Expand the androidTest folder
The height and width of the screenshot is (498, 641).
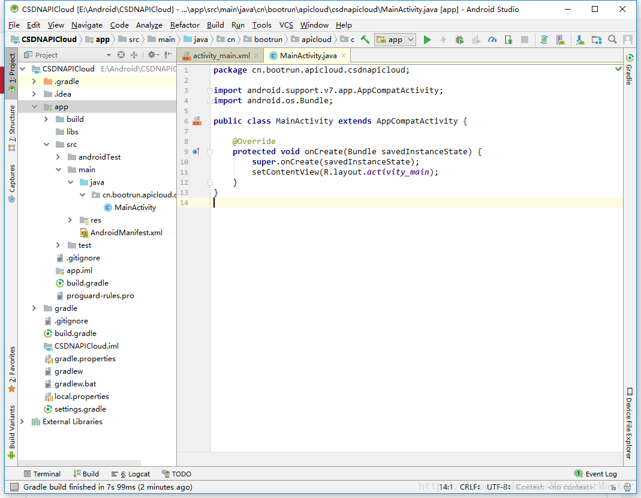coord(58,157)
